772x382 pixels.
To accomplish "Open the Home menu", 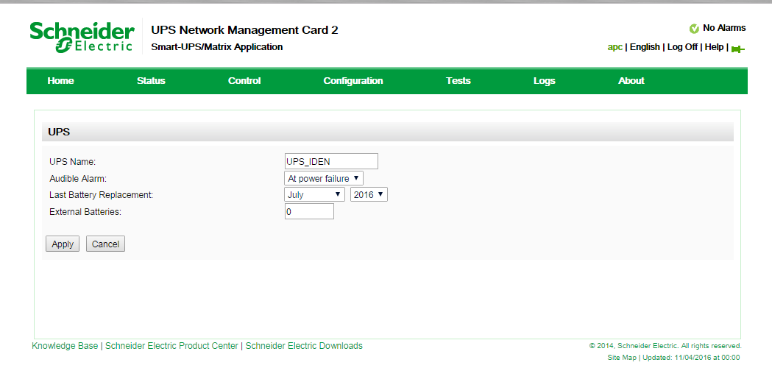I will [60, 81].
